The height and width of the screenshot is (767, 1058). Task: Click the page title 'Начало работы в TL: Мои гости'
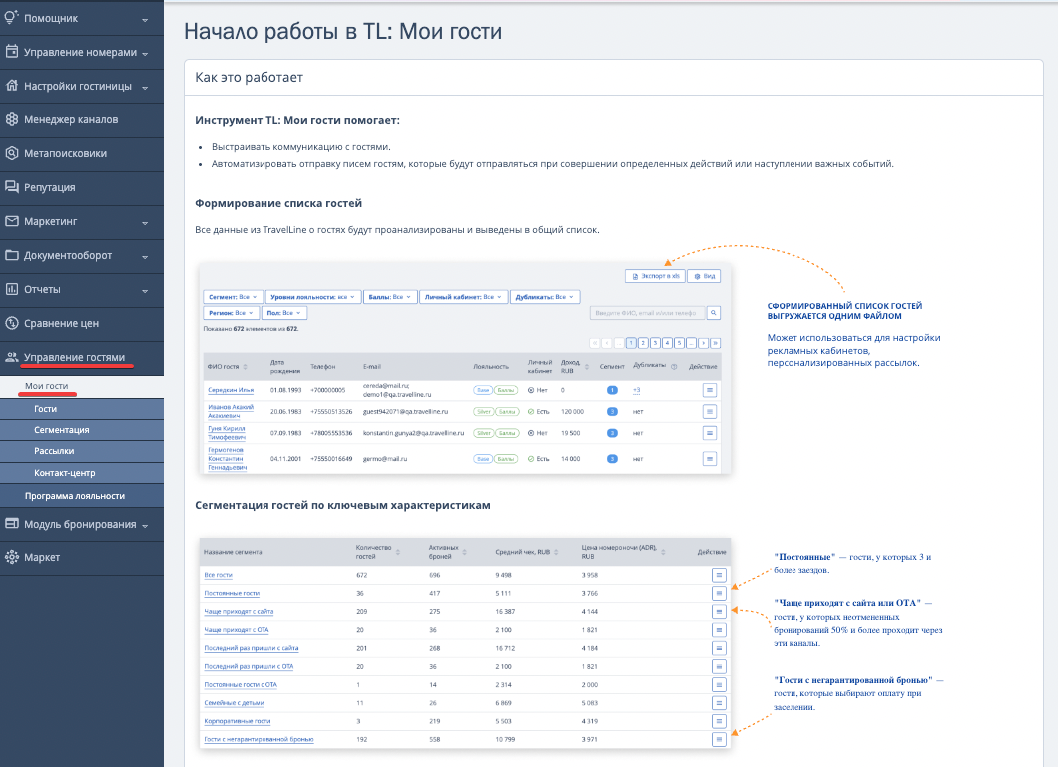[x=342, y=31]
